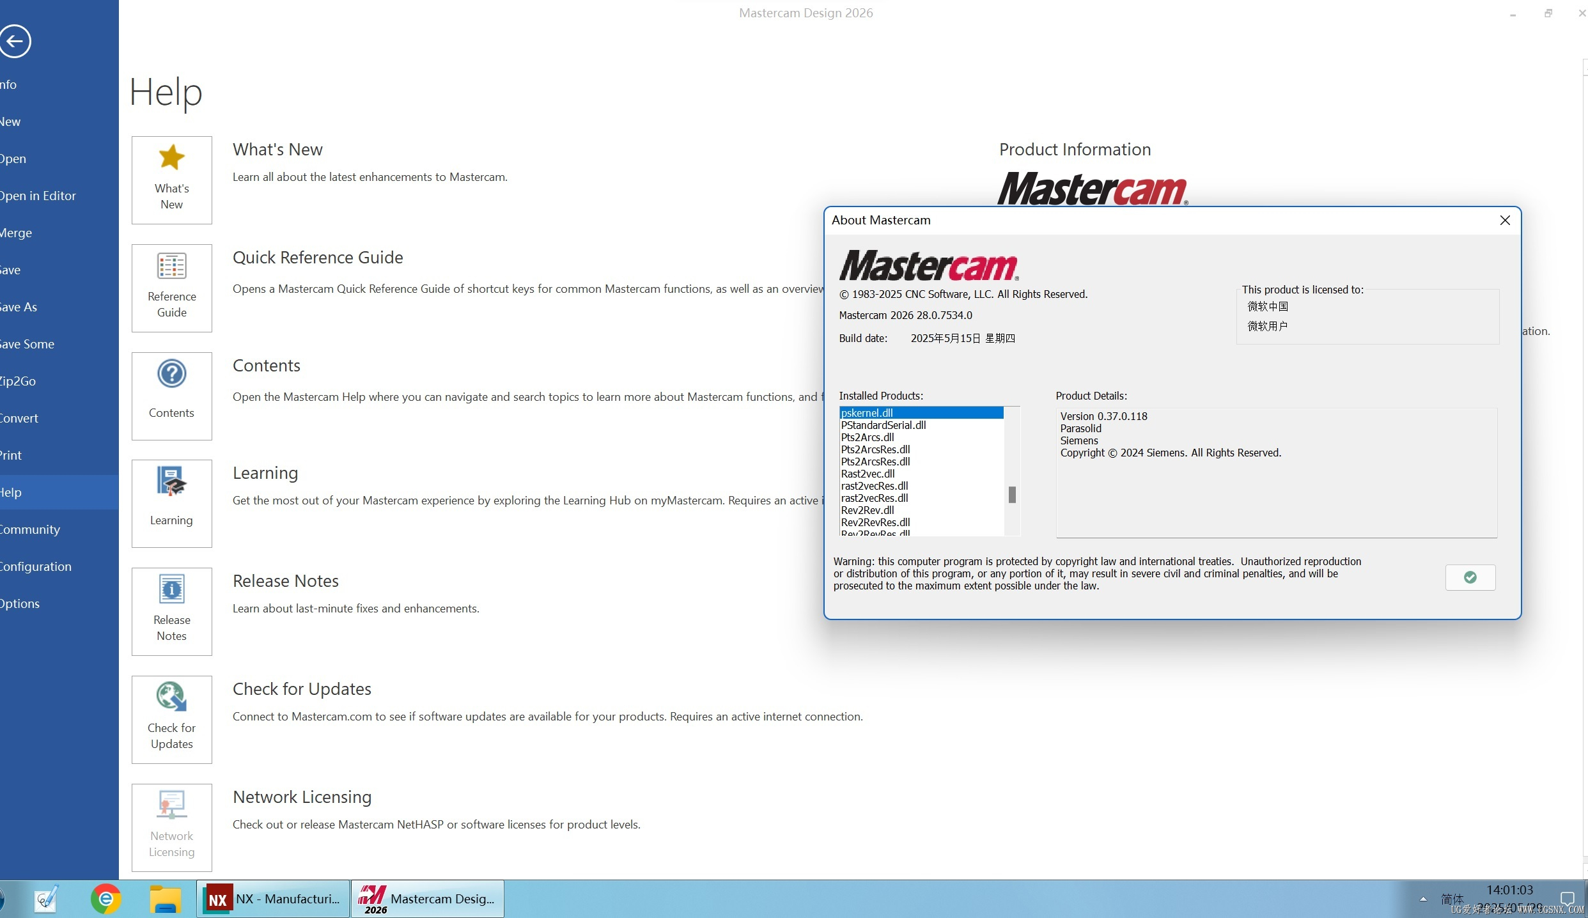Select Zip2Go menu item
1588x918 pixels.
pos(59,381)
